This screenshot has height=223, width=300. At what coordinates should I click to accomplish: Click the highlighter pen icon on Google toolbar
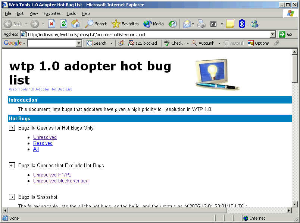pos(276,43)
